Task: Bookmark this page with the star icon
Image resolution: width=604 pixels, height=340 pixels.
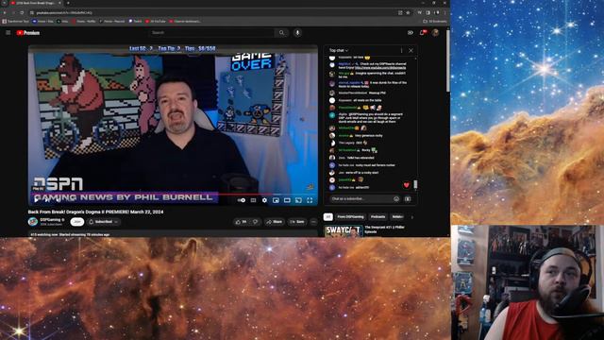Action: (408, 12)
